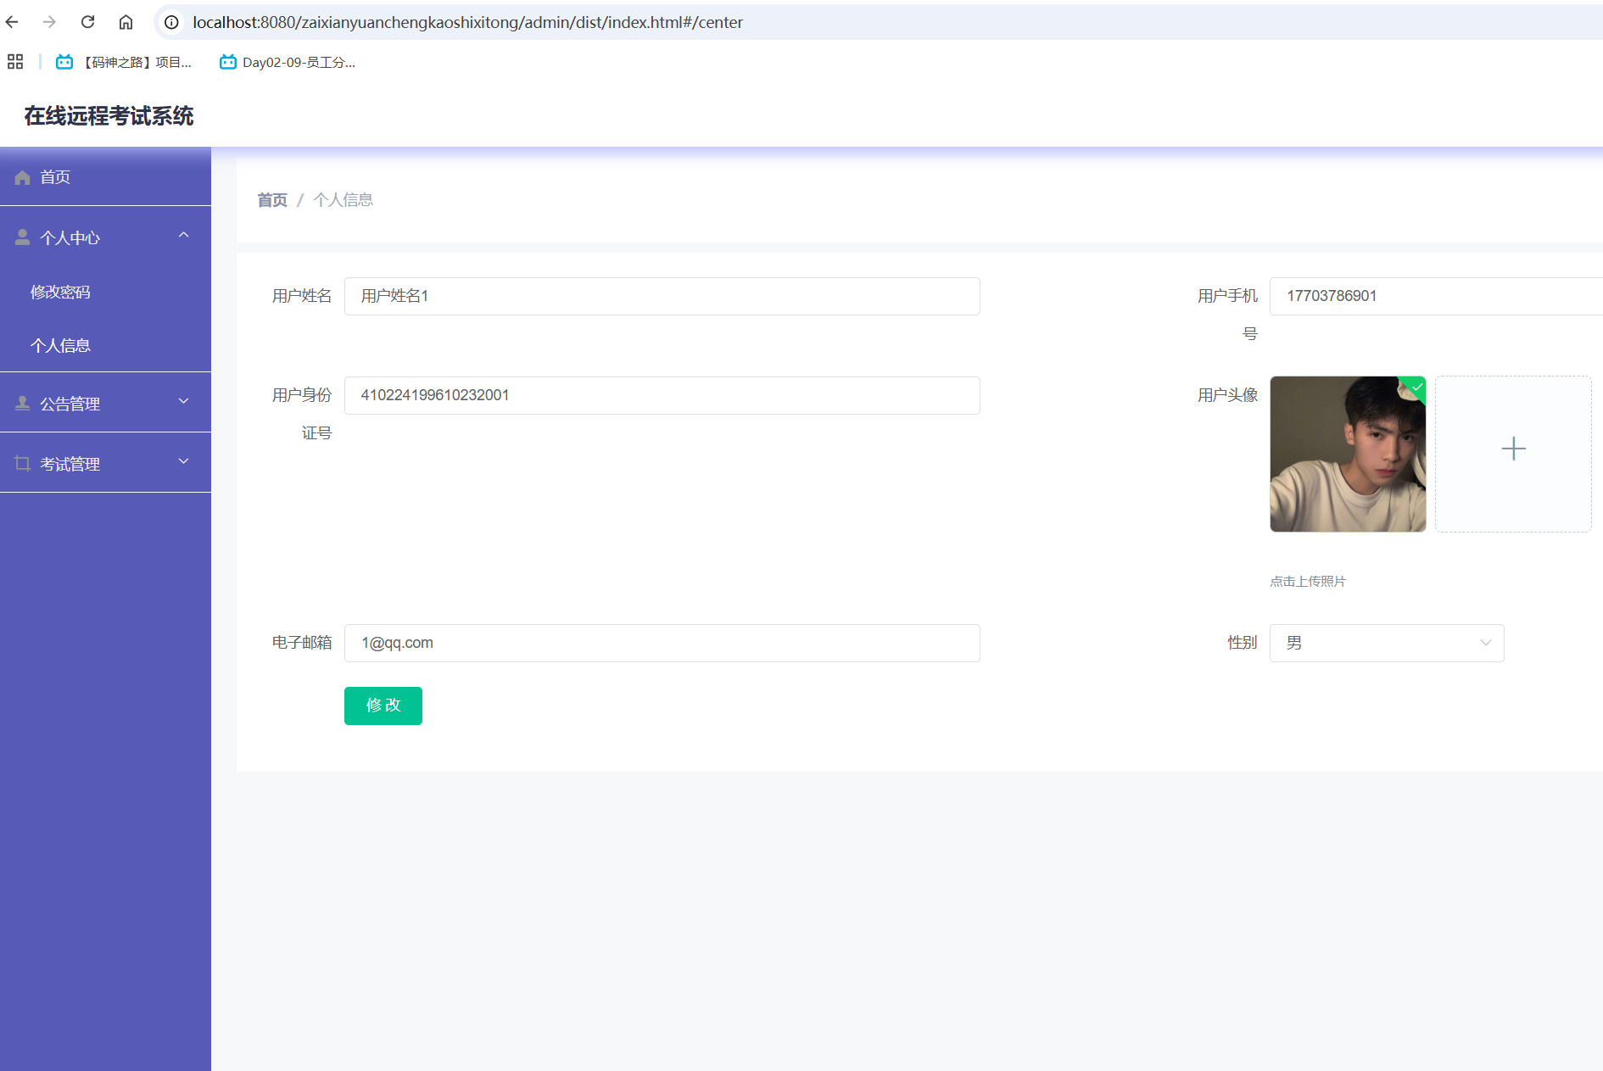Click the uploaded user avatar thumbnail
Viewport: 1603px width, 1071px height.
coord(1347,455)
